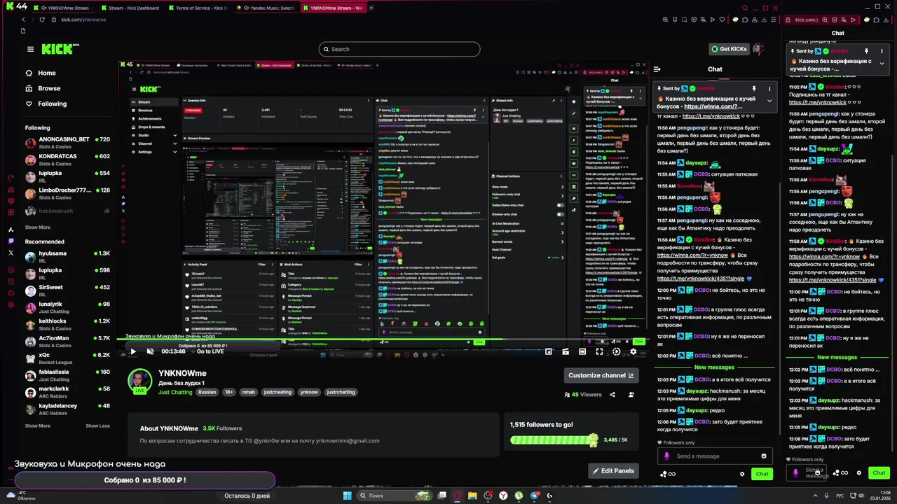This screenshot has width=897, height=504.
Task: Click pin icon in popout chat pinned message
Action: point(866,51)
